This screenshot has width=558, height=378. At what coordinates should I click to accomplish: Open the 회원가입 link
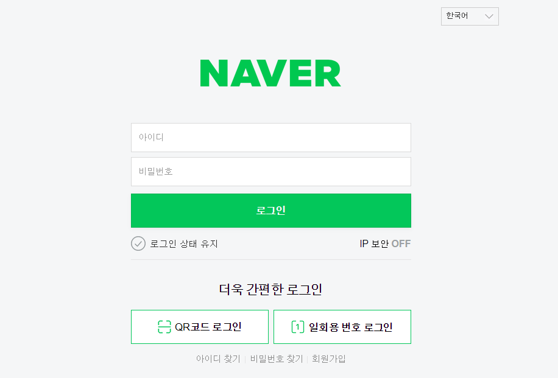coord(329,359)
